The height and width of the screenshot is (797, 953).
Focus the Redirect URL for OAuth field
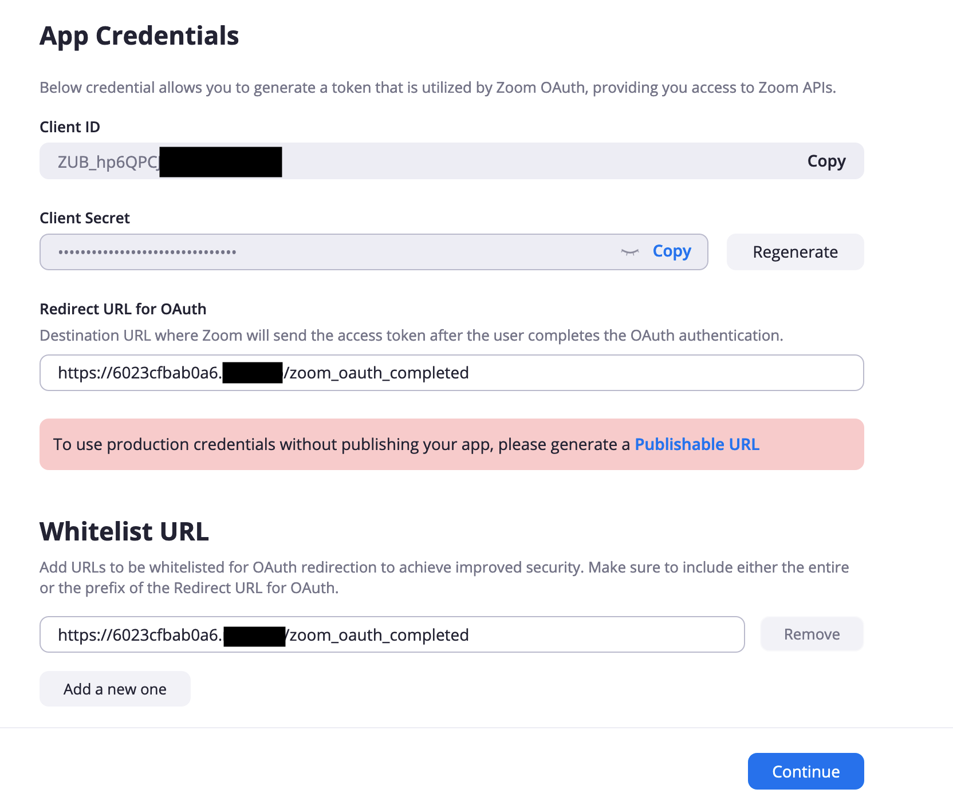[x=451, y=373]
